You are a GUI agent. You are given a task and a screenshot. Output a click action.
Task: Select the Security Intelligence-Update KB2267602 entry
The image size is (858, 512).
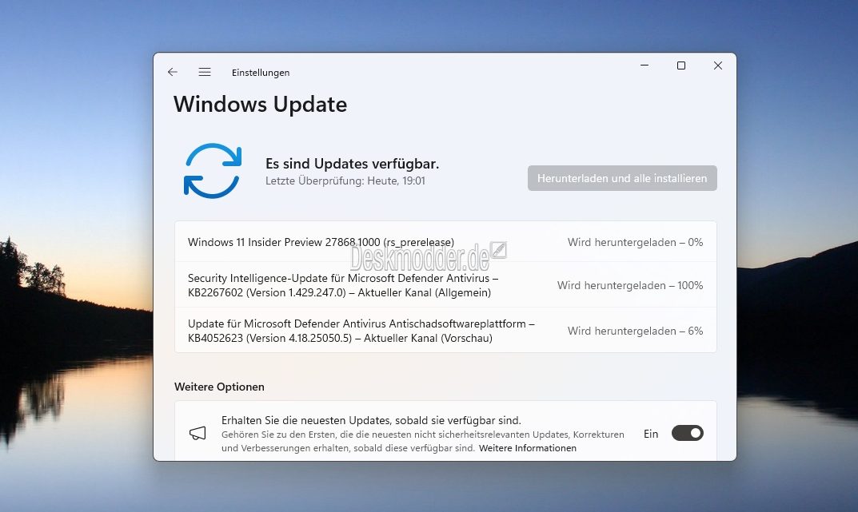445,284
